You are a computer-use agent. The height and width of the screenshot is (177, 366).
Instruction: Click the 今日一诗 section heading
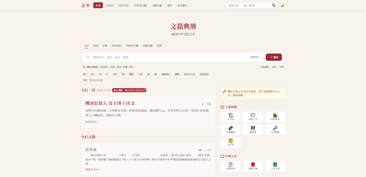[88, 90]
